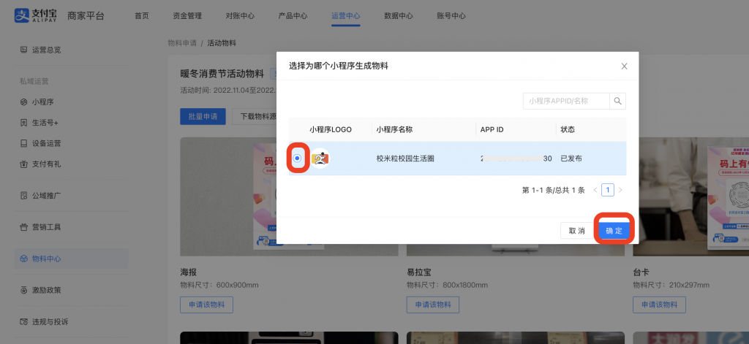The height and width of the screenshot is (344, 749).
Task: Click the 运营总览 sidebar icon
Action: point(24,50)
